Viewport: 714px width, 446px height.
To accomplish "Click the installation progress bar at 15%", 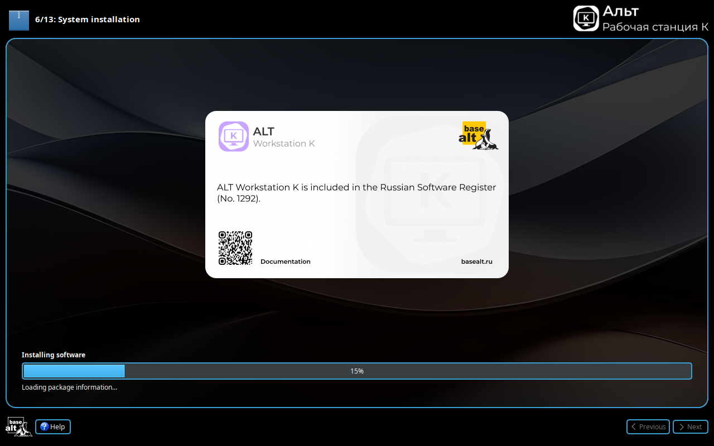I will click(x=357, y=371).
